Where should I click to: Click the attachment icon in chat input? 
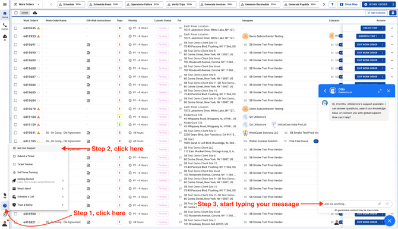tap(380, 204)
